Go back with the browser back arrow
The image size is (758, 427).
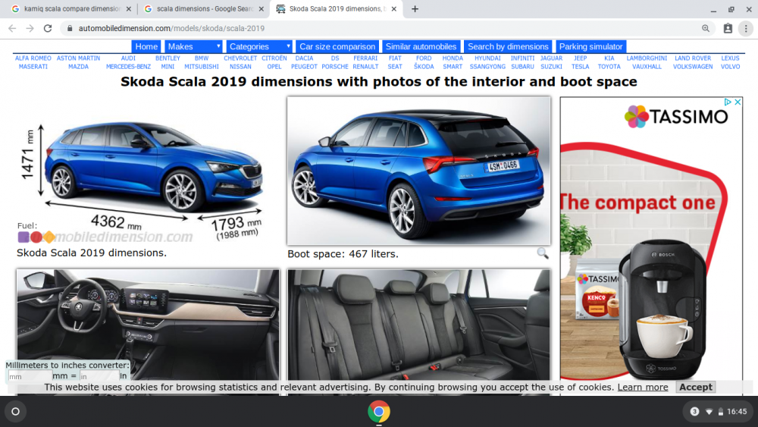(12, 29)
